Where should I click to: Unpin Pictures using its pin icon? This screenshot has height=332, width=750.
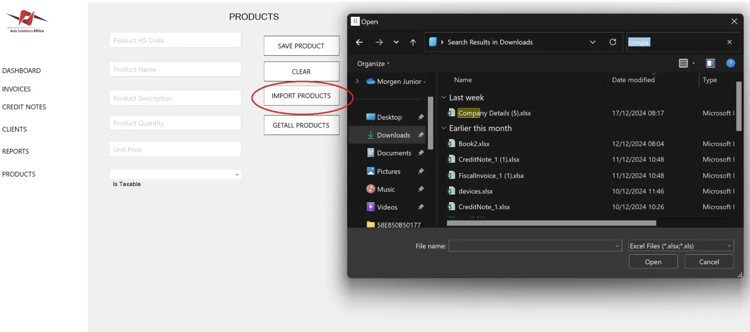tap(421, 171)
